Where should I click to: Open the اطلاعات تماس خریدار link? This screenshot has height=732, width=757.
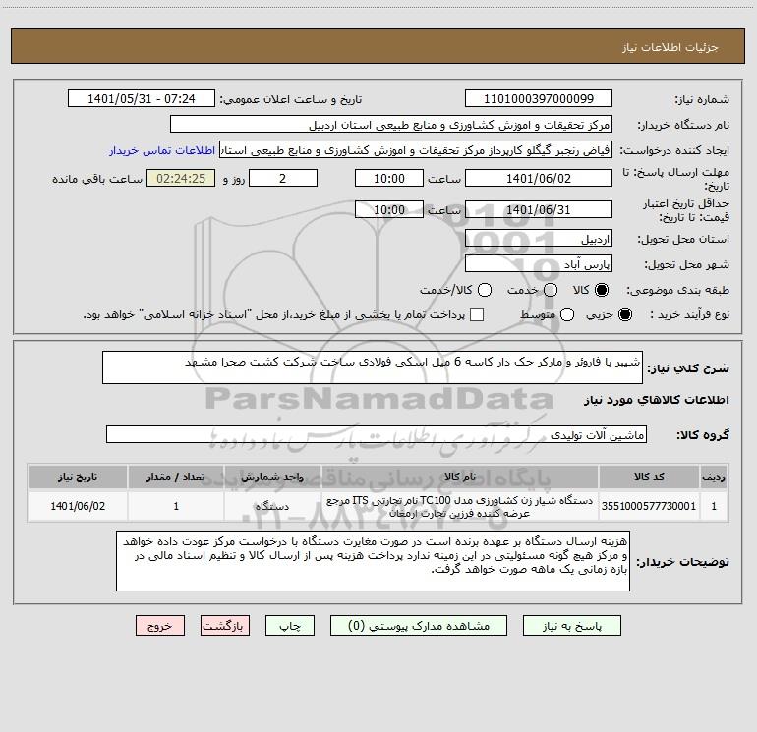pos(162,150)
